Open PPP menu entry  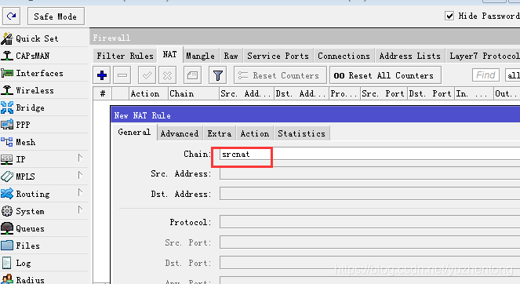click(16, 125)
